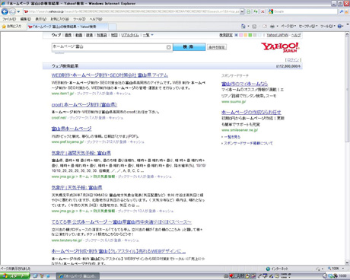Open the ヘルプ menu in the menu bar
Screen dimensions: 350x280
point(96,19)
